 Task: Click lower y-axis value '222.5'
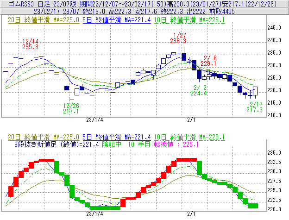[x=274, y=200]
